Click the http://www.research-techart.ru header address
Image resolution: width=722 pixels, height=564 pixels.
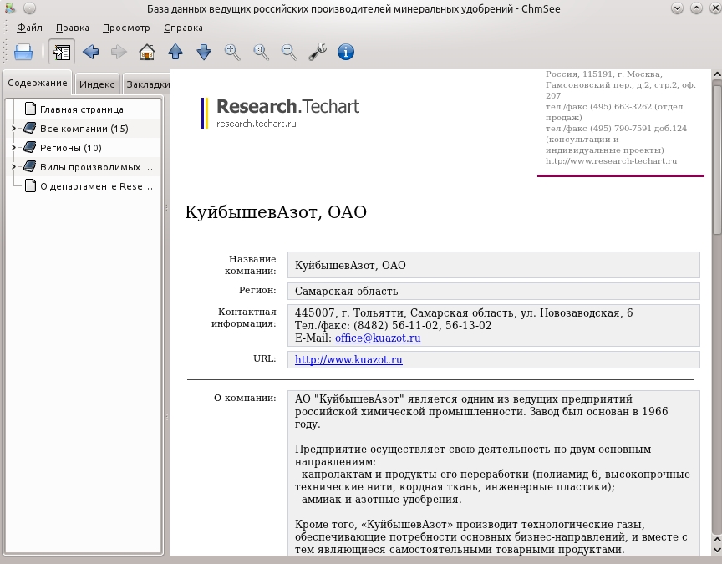(611, 161)
